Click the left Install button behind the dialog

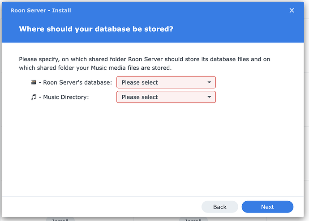point(60,220)
